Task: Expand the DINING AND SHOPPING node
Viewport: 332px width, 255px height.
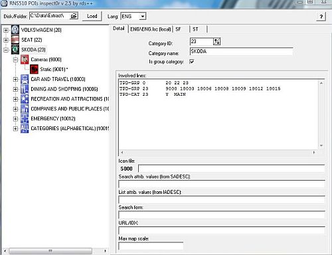Action: [15, 89]
